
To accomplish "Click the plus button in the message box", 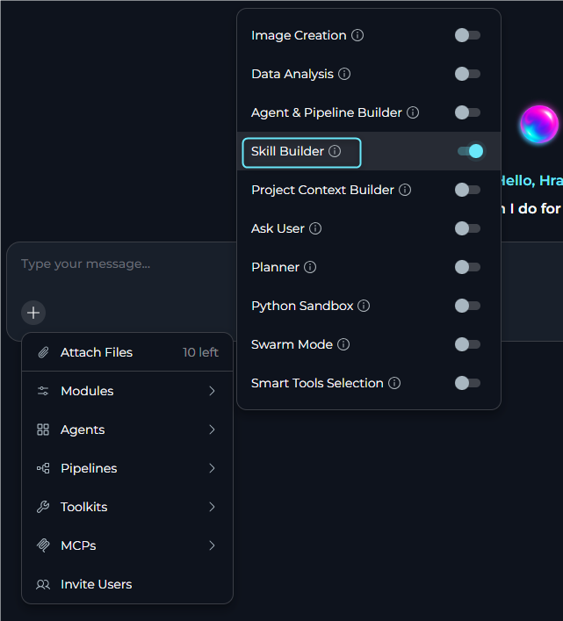I will click(x=33, y=313).
